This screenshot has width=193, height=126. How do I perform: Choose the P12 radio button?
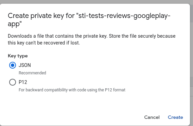(13, 82)
